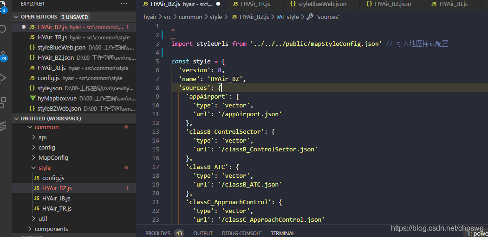Screen dimensions: 488x237
Task: Click the EXPLORER panel title
Action: (33, 4)
